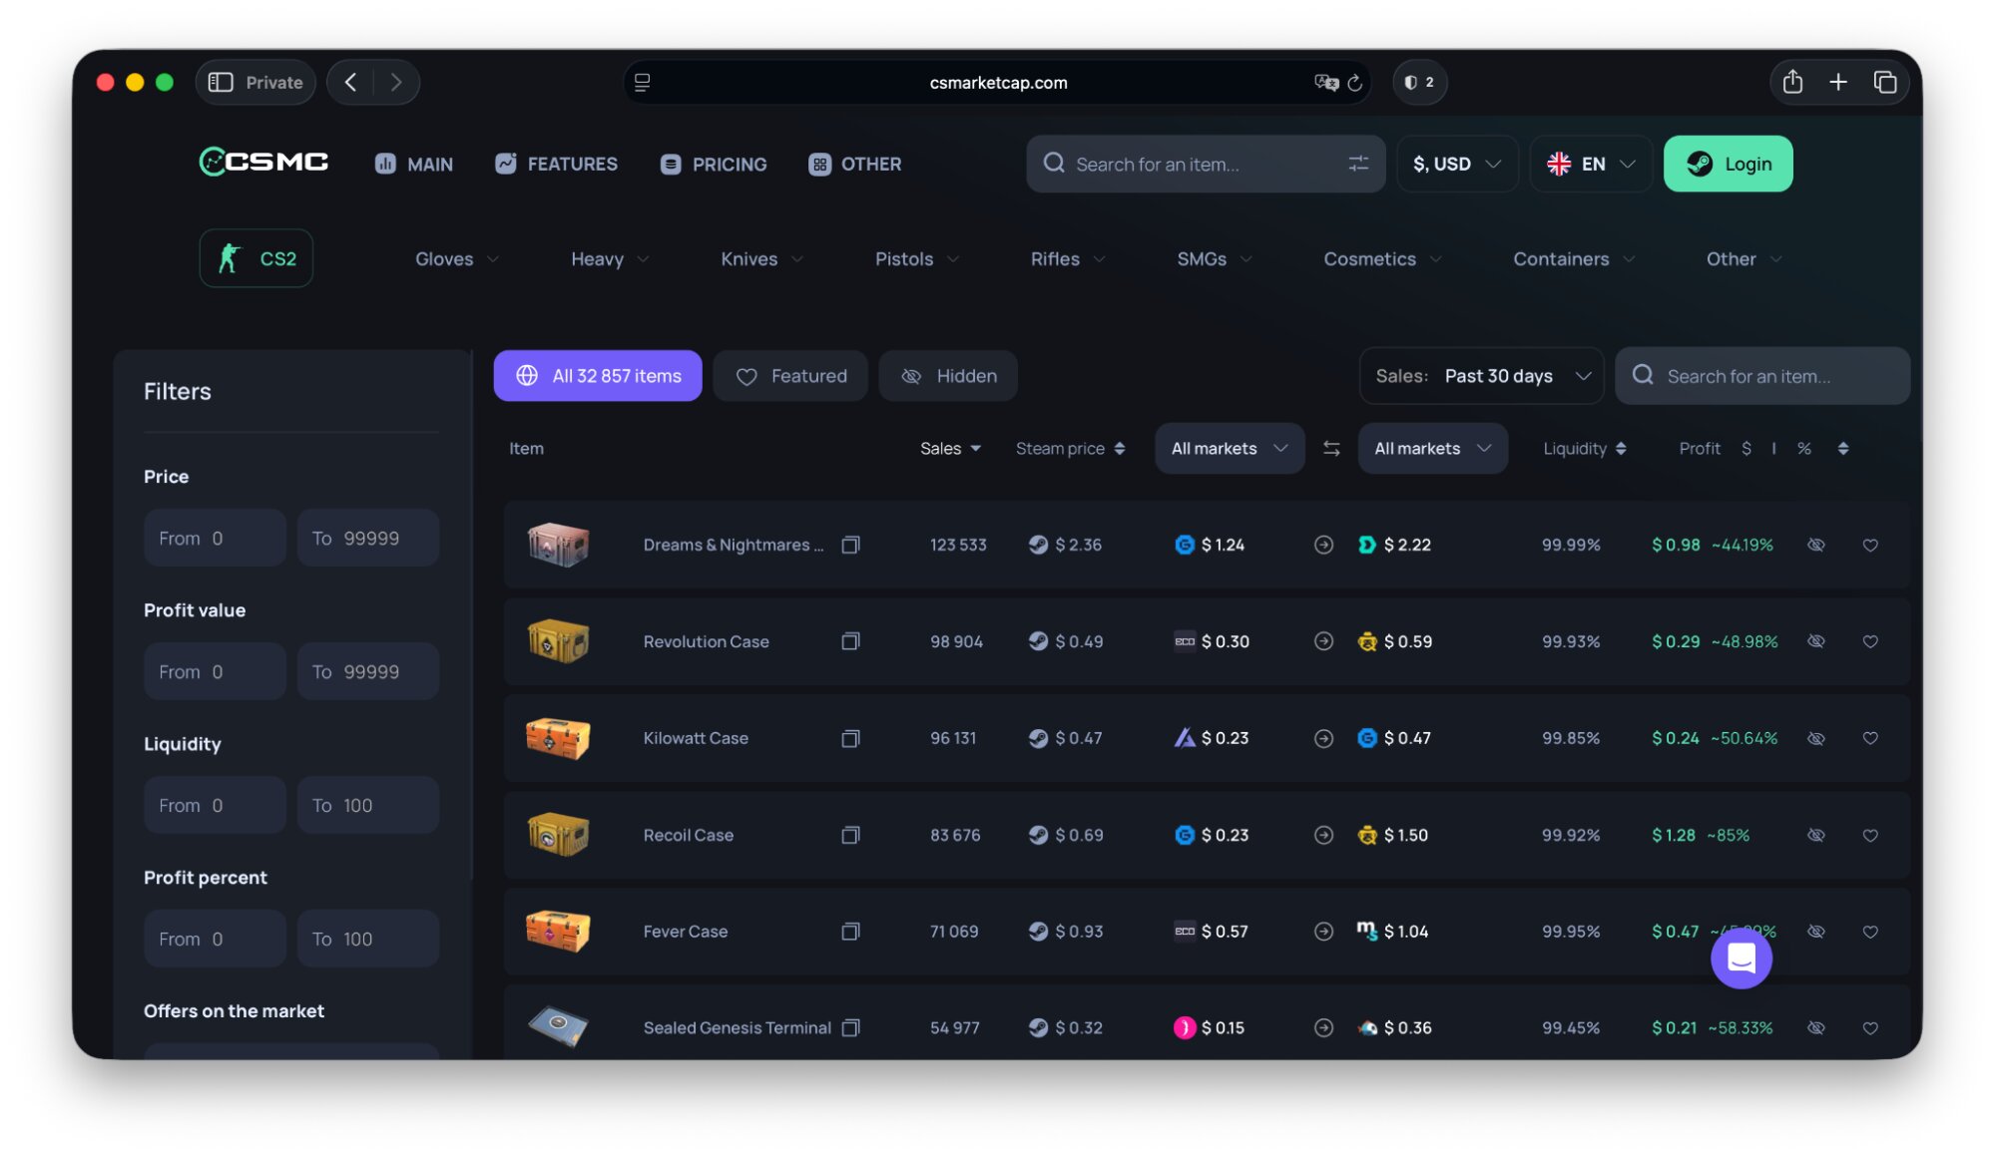1995x1155 pixels.
Task: Copy the Dreams & Nightmares item name
Action: click(x=850, y=545)
